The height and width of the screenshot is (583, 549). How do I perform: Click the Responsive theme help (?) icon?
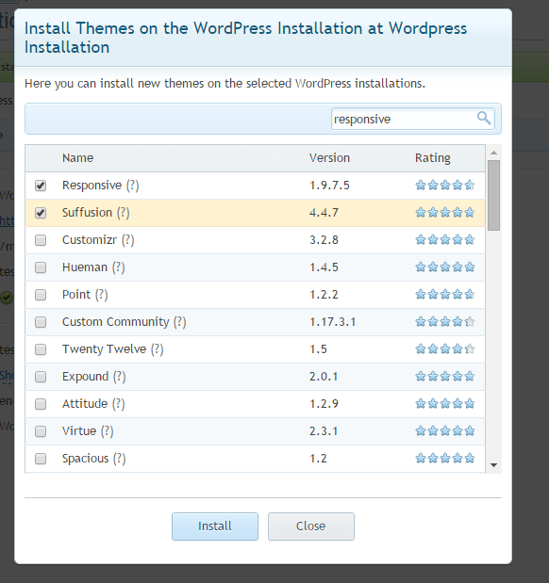(x=133, y=186)
